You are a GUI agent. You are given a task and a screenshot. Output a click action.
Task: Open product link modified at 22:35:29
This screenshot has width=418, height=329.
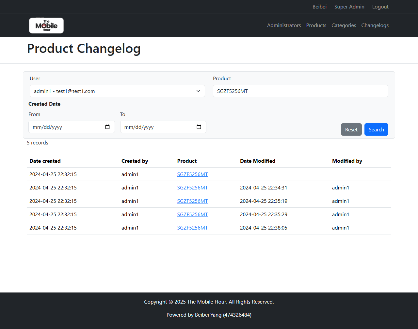(192, 215)
